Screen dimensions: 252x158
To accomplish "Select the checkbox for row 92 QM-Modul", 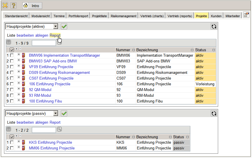I will pyautogui.click(x=12, y=90).
